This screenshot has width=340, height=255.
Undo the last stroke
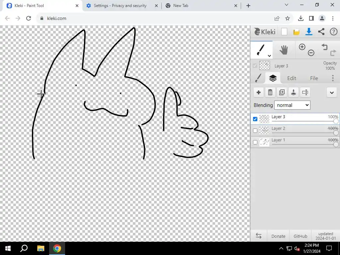click(x=324, y=47)
